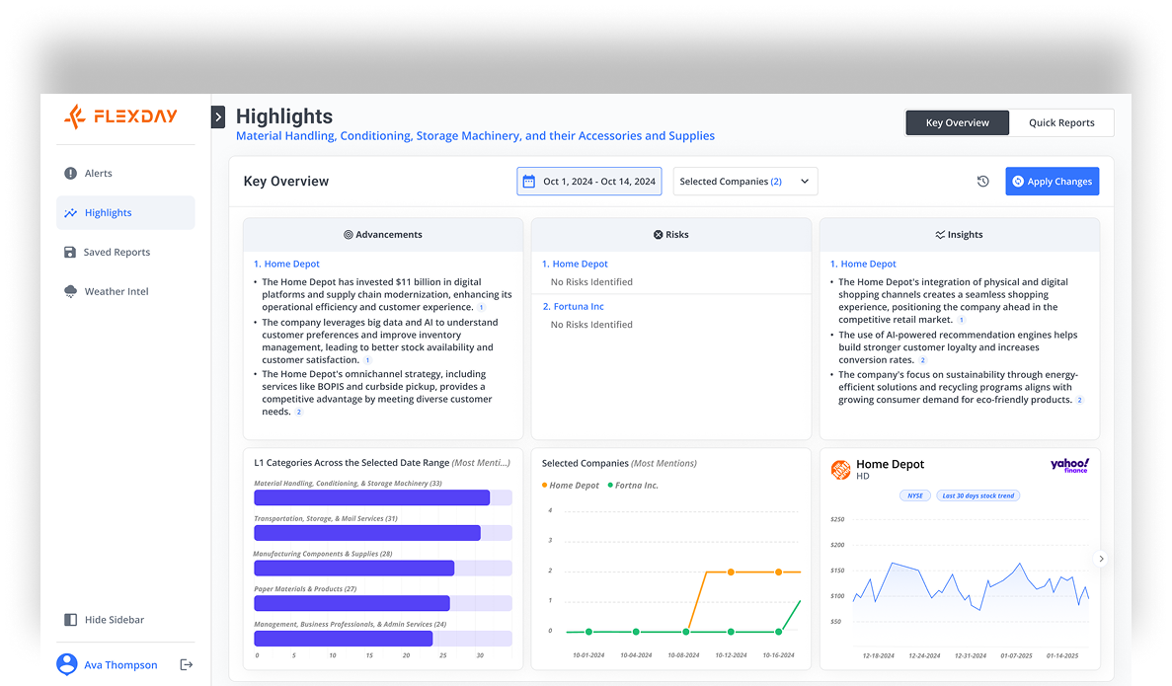This screenshot has height=686, width=1172.
Task: Click the Saved Reports disk icon
Action: (69, 253)
